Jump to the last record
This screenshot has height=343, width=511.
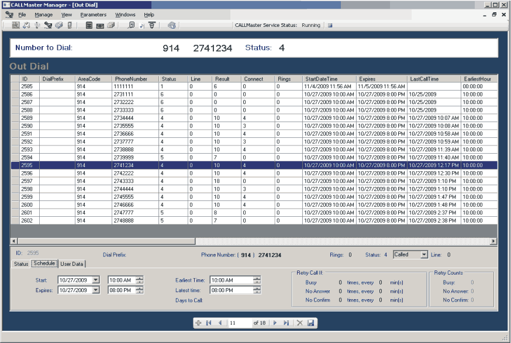click(286, 323)
